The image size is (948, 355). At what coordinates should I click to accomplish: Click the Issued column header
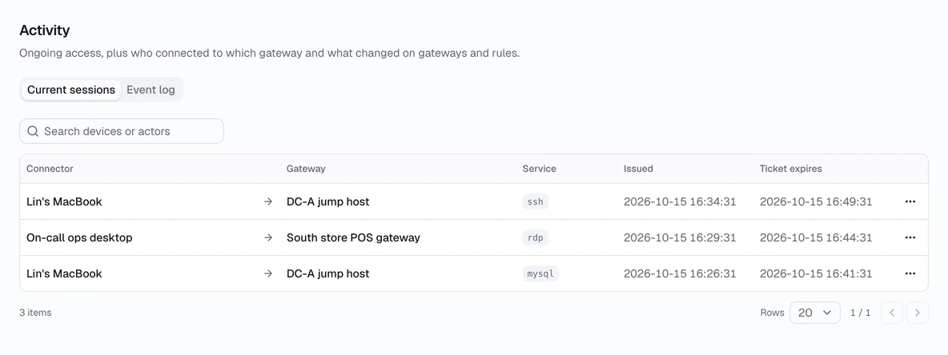[638, 169]
